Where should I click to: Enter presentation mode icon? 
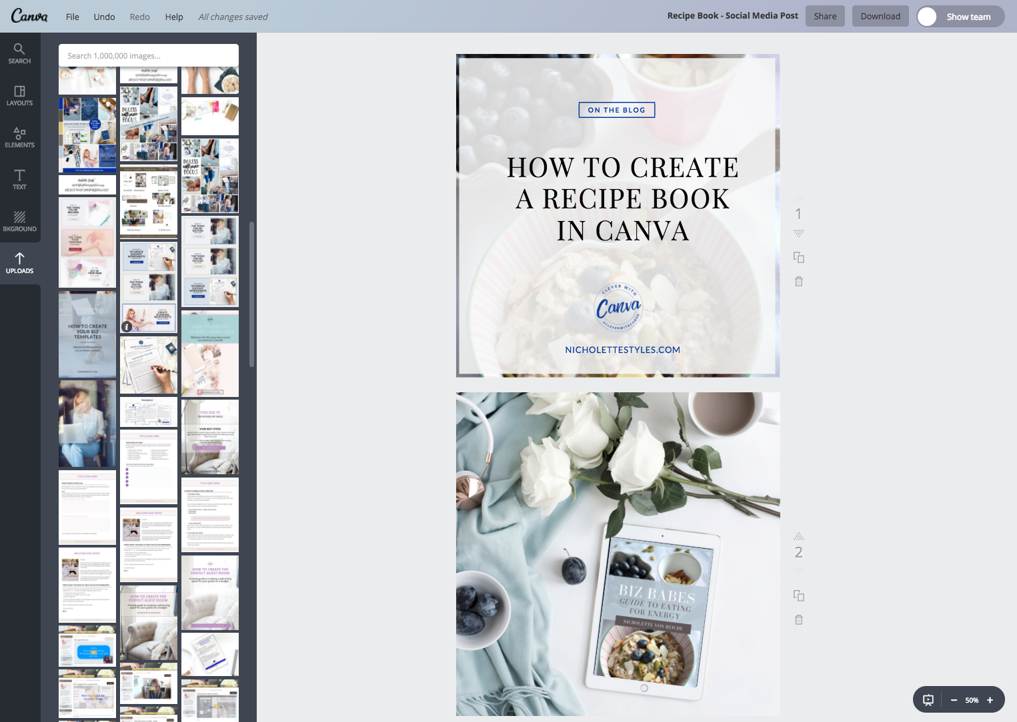click(928, 700)
